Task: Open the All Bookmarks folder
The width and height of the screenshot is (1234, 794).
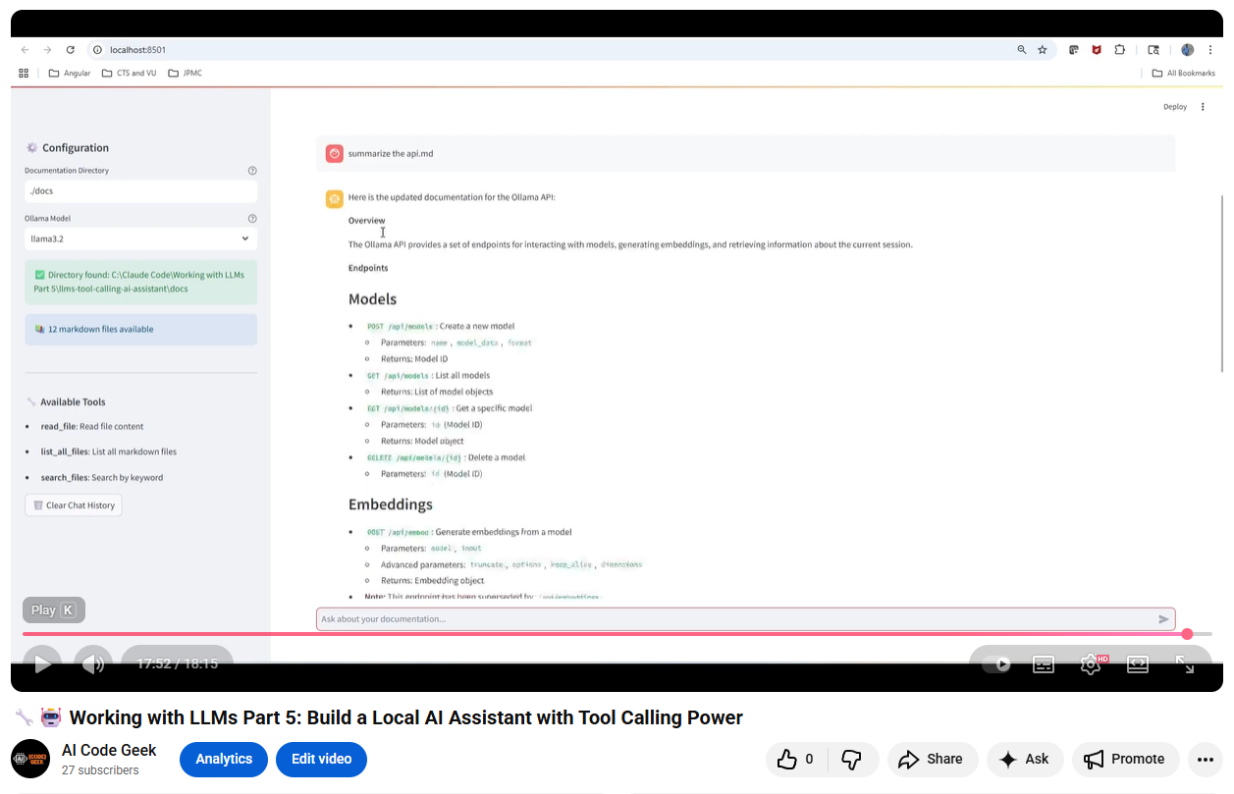Action: 1183,73
